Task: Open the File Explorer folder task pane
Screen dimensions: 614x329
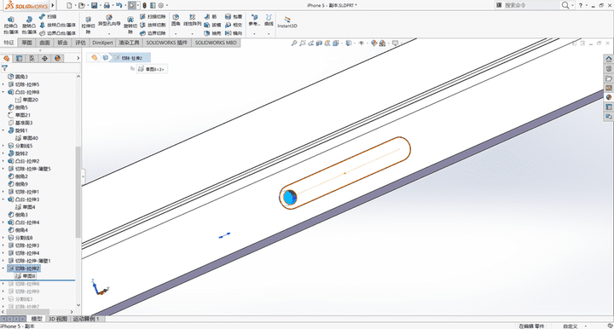Action: (x=609, y=78)
